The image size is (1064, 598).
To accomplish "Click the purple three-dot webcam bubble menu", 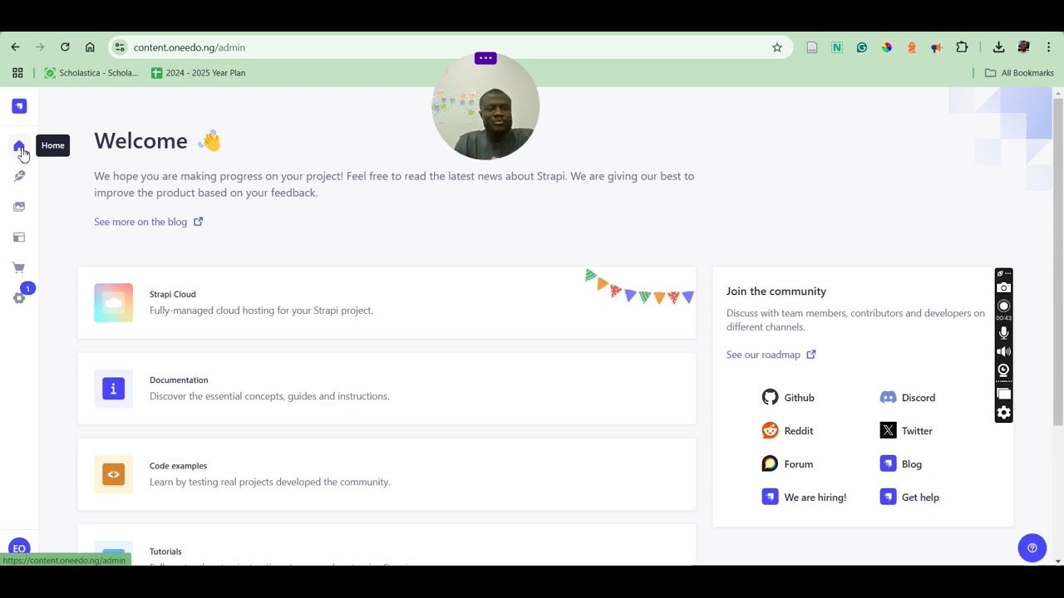I will 485,58.
